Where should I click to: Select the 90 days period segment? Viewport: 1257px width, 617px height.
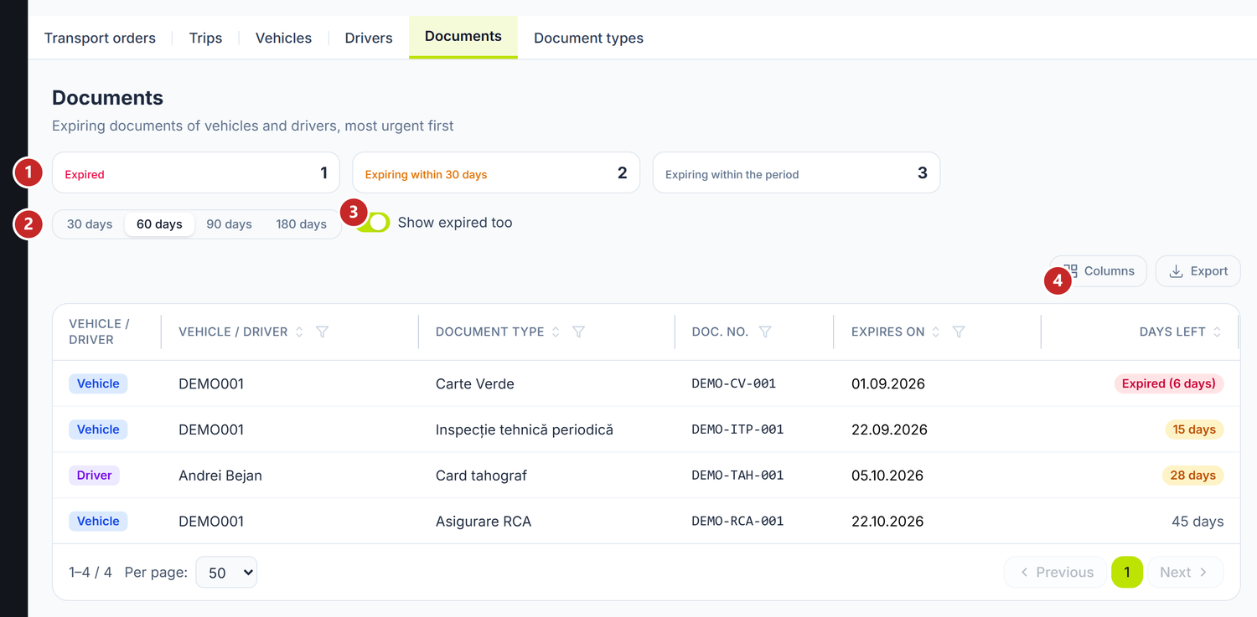[x=229, y=224]
